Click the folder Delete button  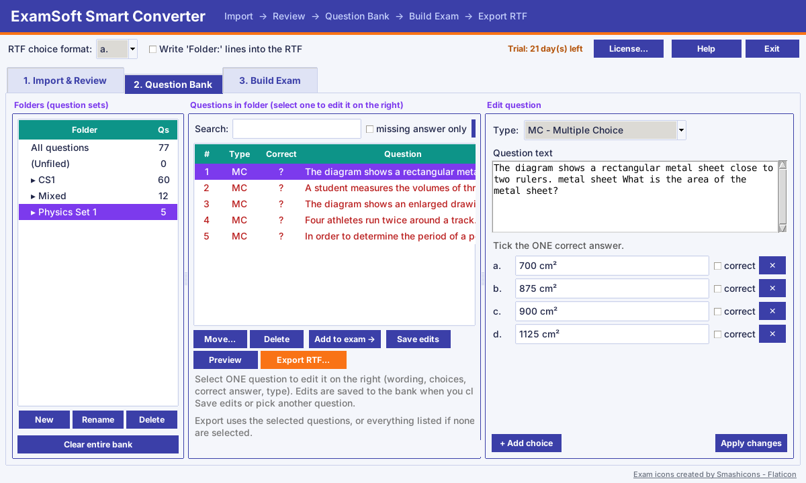click(x=152, y=420)
